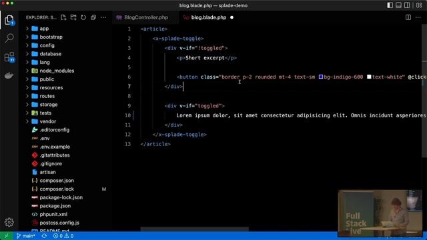Viewport: 427px width, 240px height.
Task: Click the opening x-splade-toggle tag
Action: [x=178, y=39]
